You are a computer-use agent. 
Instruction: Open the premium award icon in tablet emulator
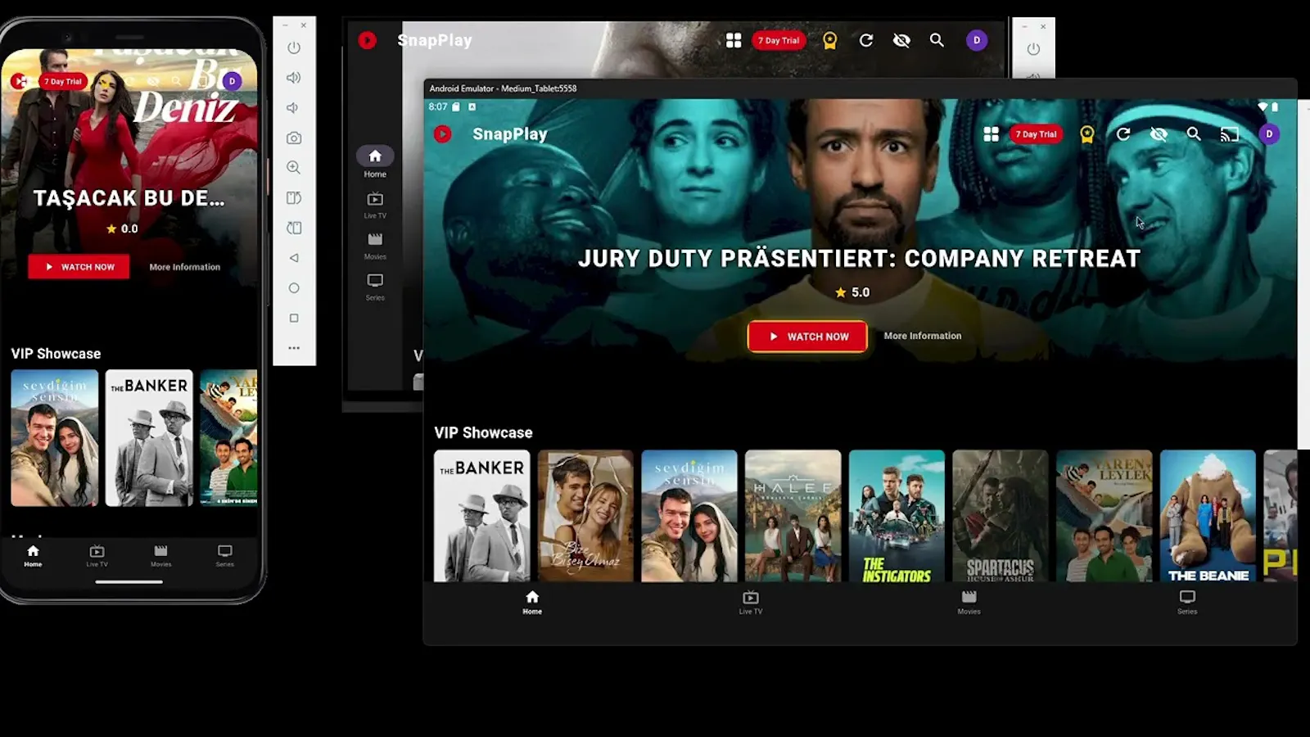[1086, 134]
